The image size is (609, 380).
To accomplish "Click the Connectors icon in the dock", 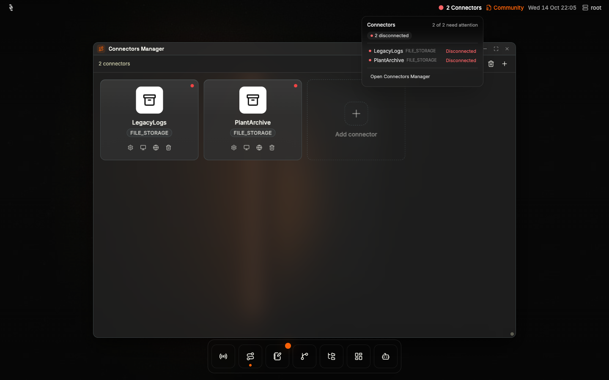I will click(250, 356).
